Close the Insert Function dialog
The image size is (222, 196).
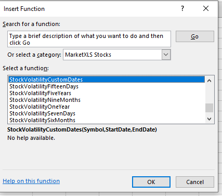(x=206, y=8)
